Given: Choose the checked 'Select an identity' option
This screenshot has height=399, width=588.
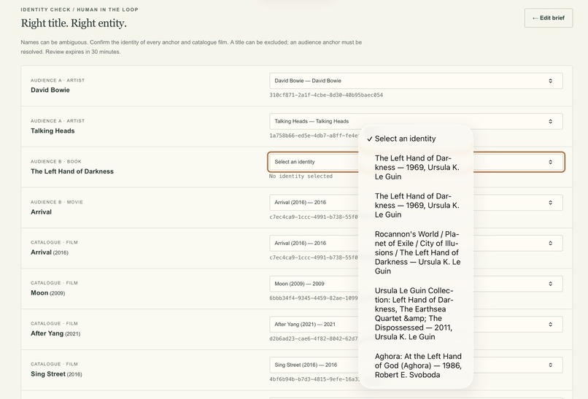Looking at the screenshot, I should click(416, 139).
